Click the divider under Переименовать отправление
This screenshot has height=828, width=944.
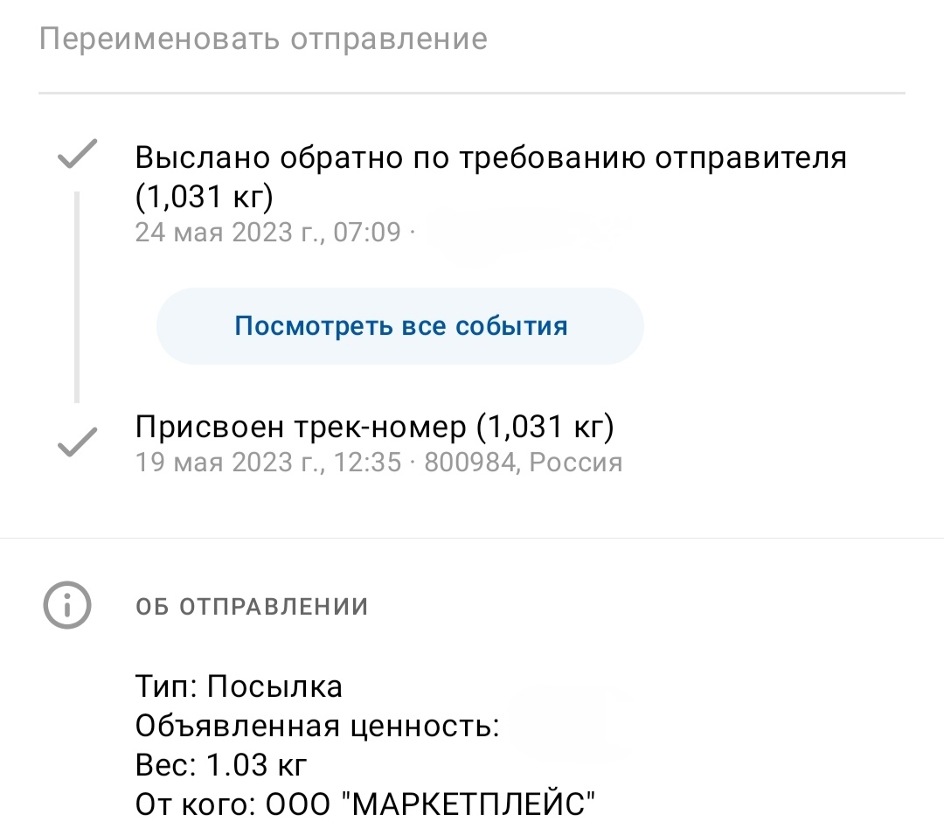pyautogui.click(x=472, y=94)
